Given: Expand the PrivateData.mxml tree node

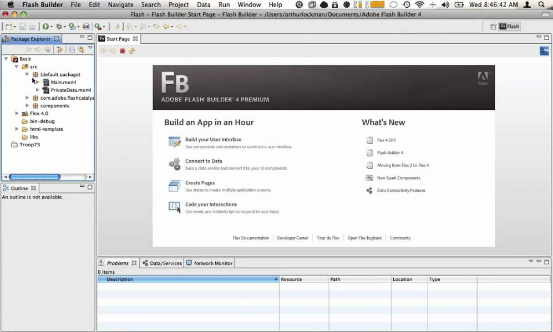Looking at the screenshot, I should pyautogui.click(x=37, y=90).
